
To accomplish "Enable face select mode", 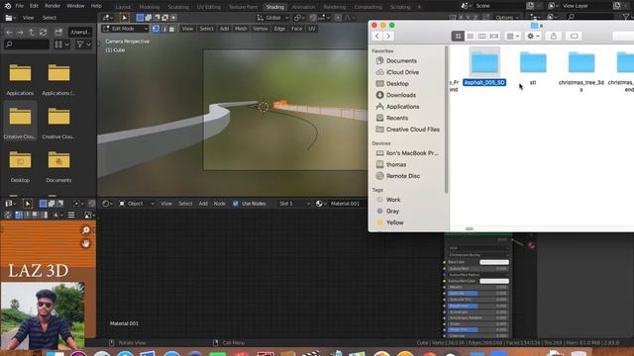I will point(171,29).
